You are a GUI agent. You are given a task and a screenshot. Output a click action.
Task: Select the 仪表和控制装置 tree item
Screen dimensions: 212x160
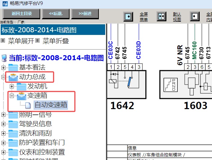(x=42, y=152)
